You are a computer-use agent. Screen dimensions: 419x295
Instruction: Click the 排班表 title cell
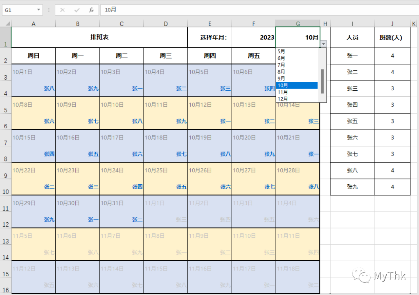[x=99, y=37]
